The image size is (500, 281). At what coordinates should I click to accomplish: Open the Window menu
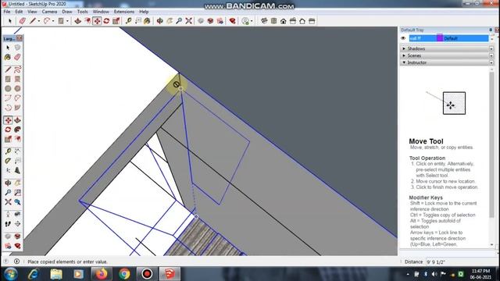click(x=101, y=12)
